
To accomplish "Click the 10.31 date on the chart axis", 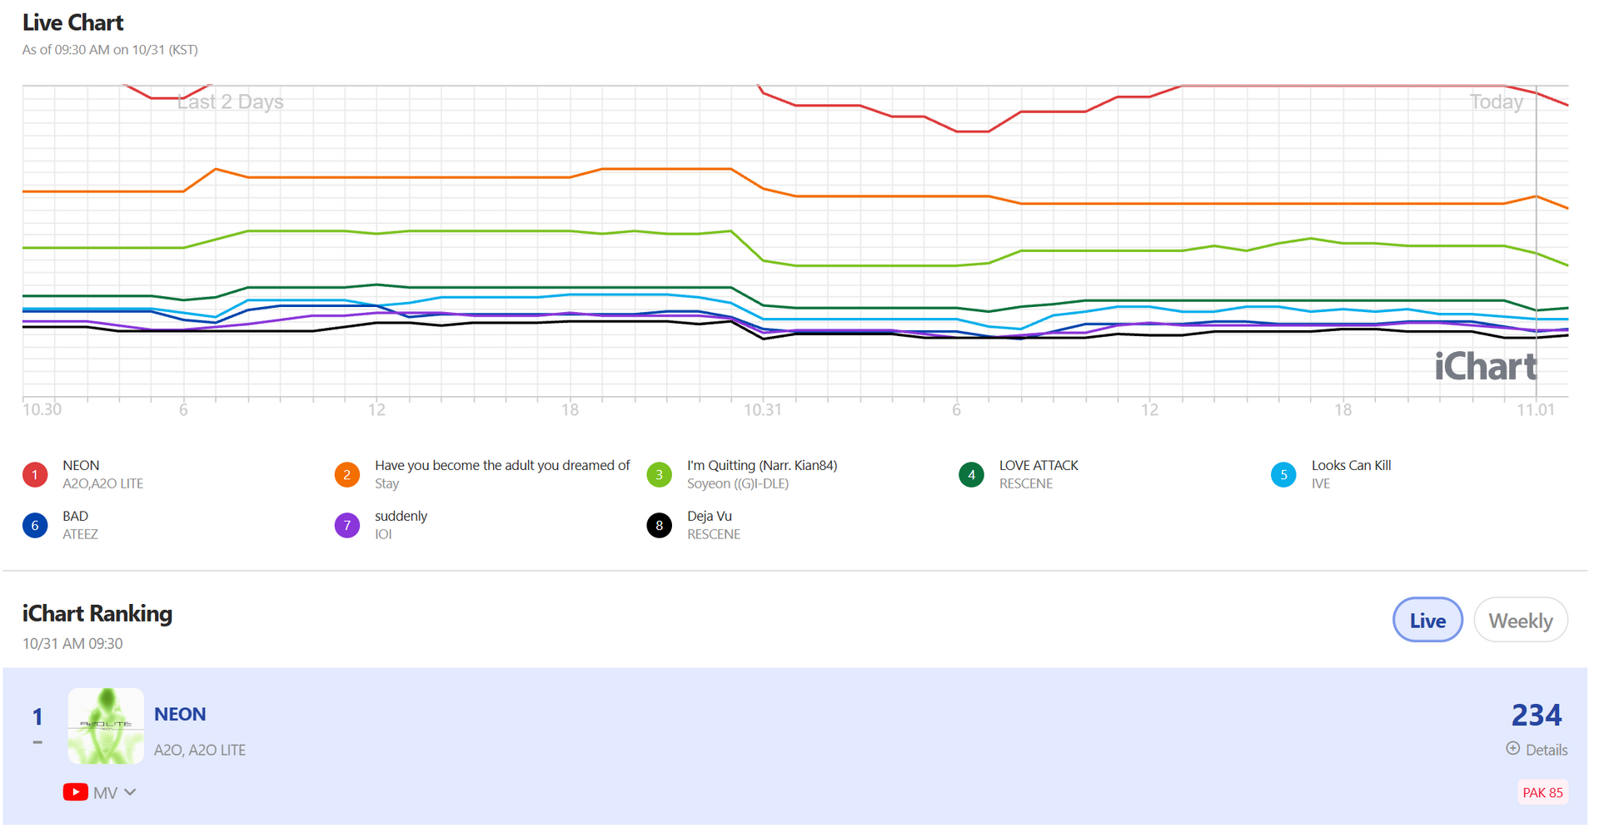I will point(763,409).
